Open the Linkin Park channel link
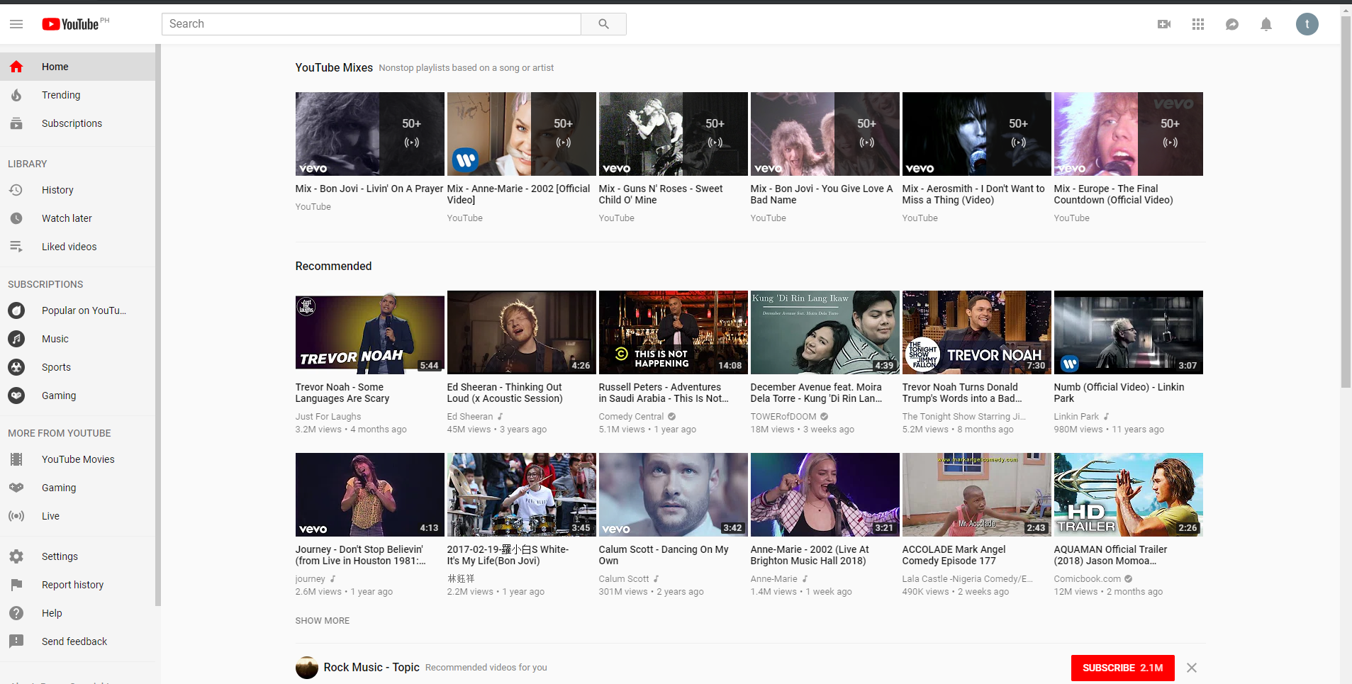Screen dimensions: 1352x684 (1076, 417)
